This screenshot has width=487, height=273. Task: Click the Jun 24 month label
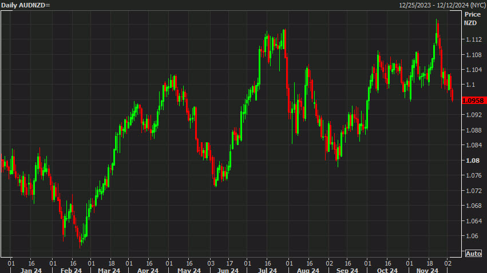tap(228, 270)
